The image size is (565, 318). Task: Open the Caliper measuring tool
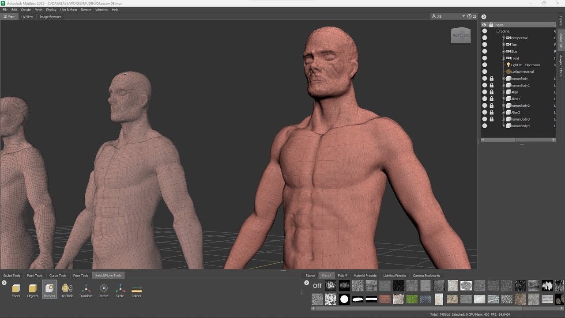(x=136, y=290)
